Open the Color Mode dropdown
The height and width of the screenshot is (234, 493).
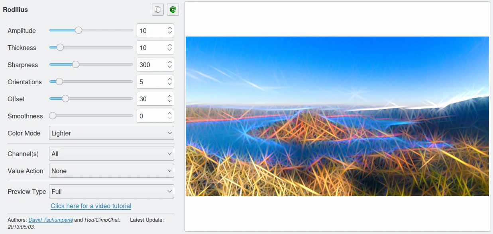[111, 133]
